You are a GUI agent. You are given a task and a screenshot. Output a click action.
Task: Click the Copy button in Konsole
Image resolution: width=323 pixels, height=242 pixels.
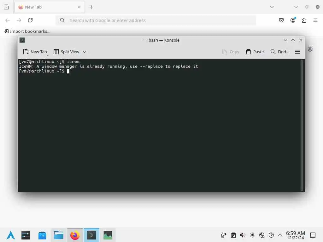point(231,52)
